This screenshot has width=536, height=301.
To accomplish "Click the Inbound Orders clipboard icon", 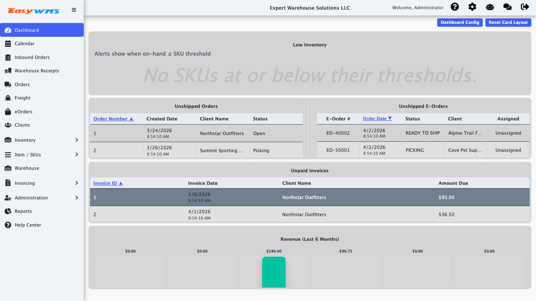I will coord(8,57).
